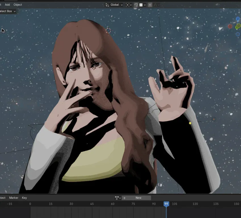This screenshot has width=241, height=218.
Task: Click the proportional falloff curve icon
Action: coord(155,5)
